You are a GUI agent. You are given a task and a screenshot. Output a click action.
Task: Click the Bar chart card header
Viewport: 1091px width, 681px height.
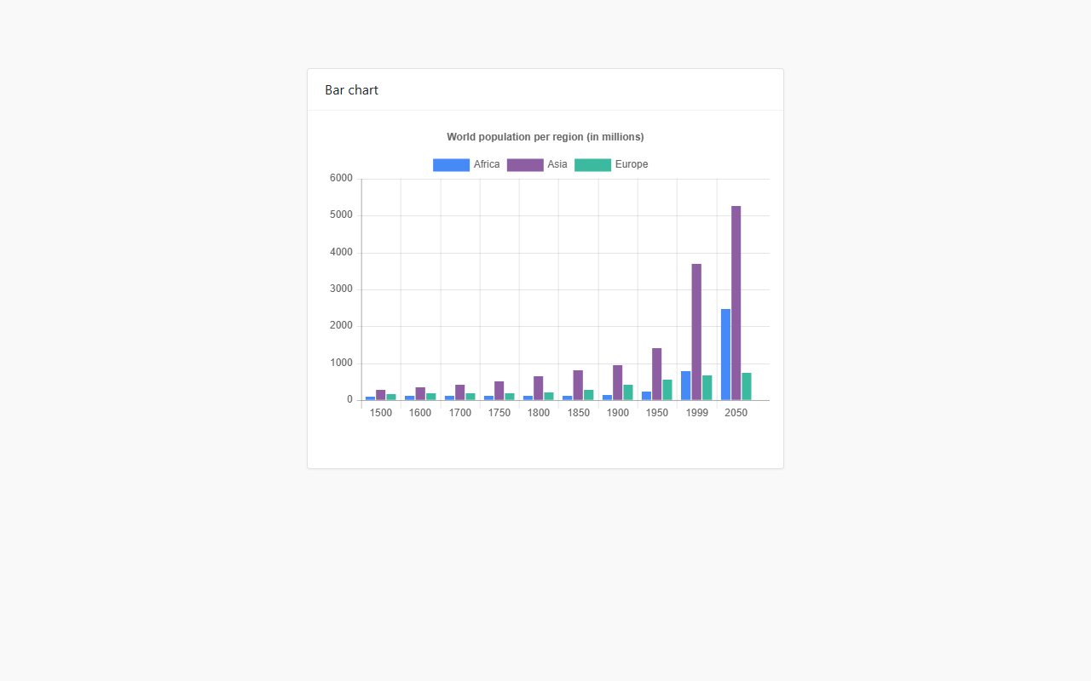coord(351,89)
